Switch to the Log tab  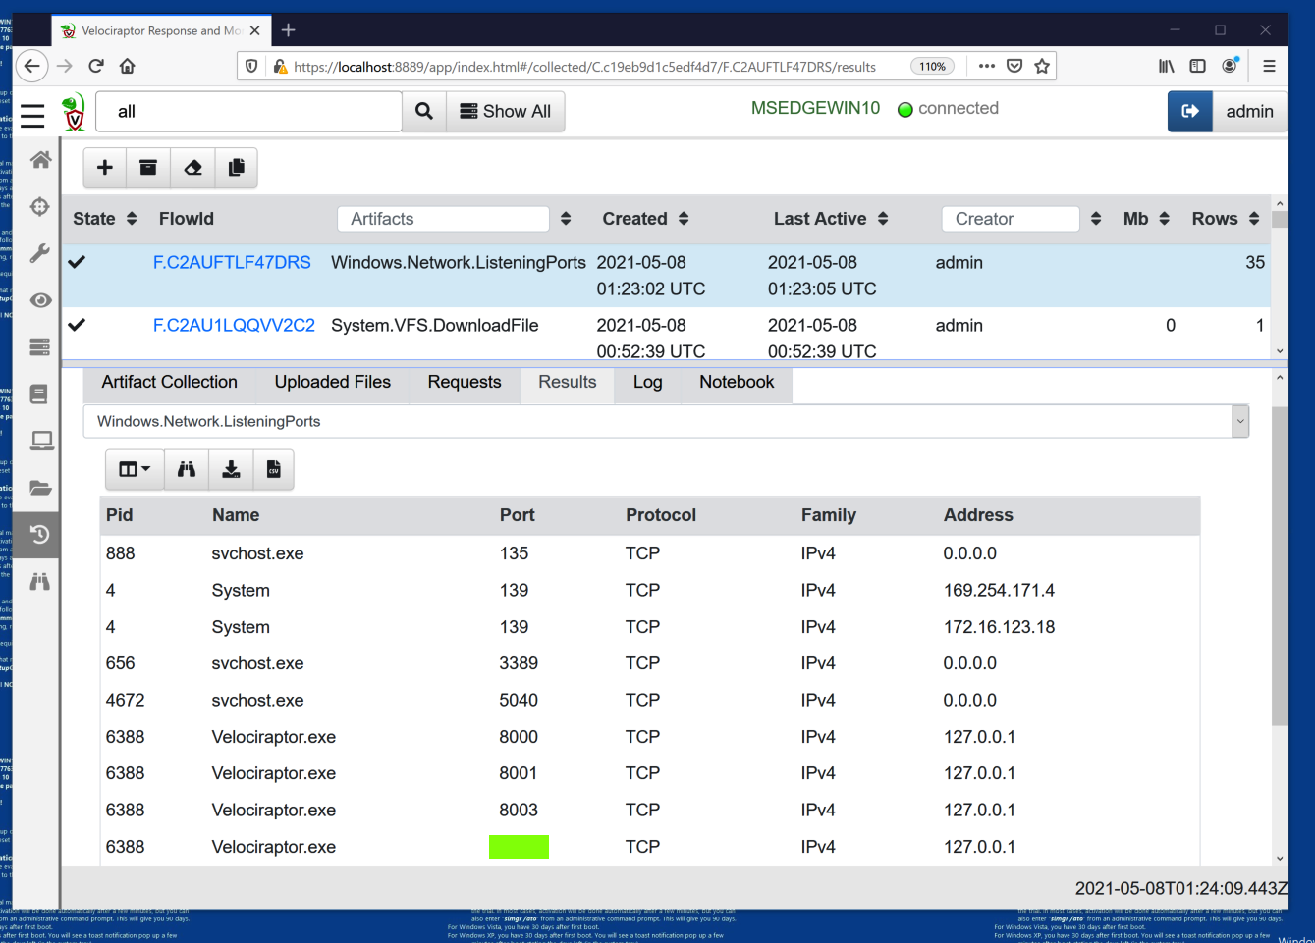click(x=647, y=383)
